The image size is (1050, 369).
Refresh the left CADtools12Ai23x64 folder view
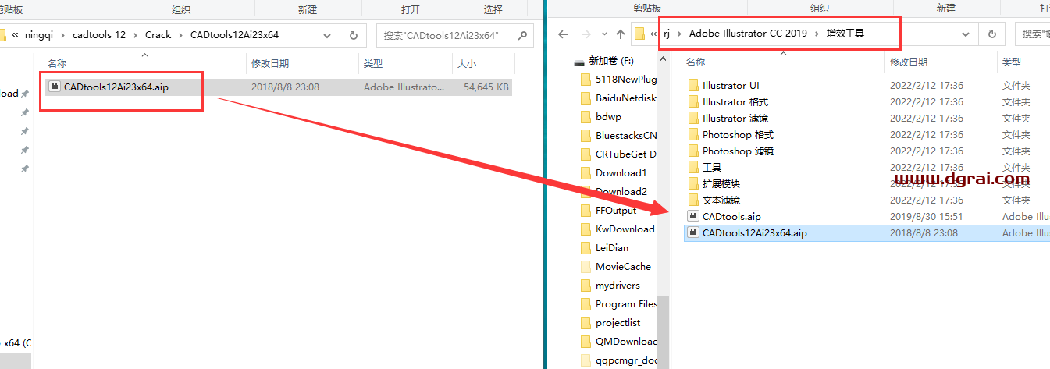(x=353, y=35)
